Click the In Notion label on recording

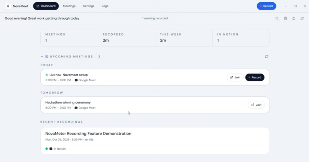tap(60, 149)
